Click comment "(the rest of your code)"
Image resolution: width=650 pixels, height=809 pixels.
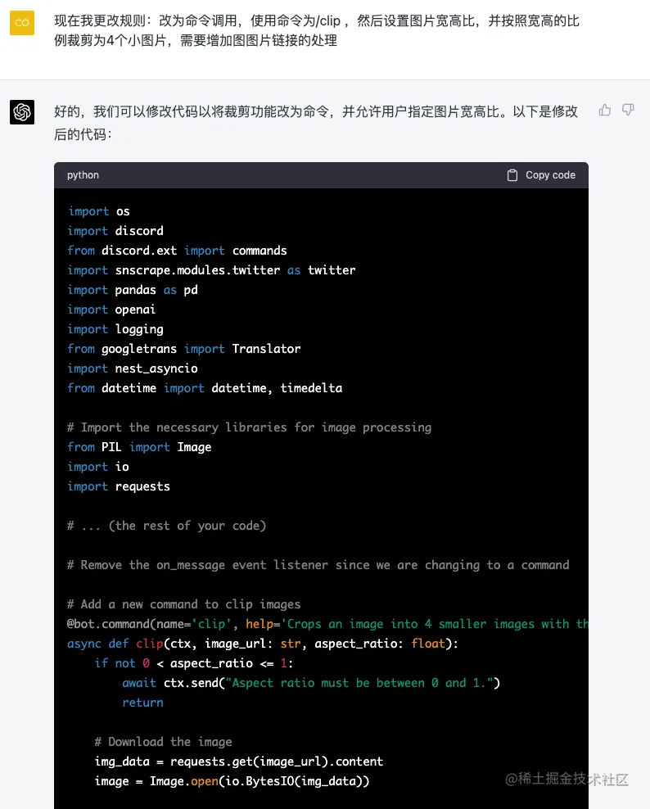167,526
